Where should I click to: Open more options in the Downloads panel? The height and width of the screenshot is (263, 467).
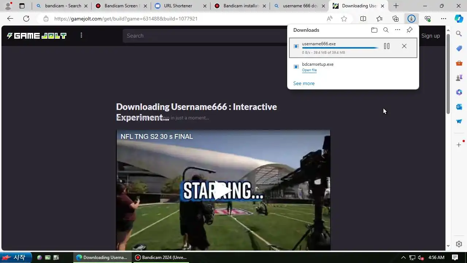(398, 30)
